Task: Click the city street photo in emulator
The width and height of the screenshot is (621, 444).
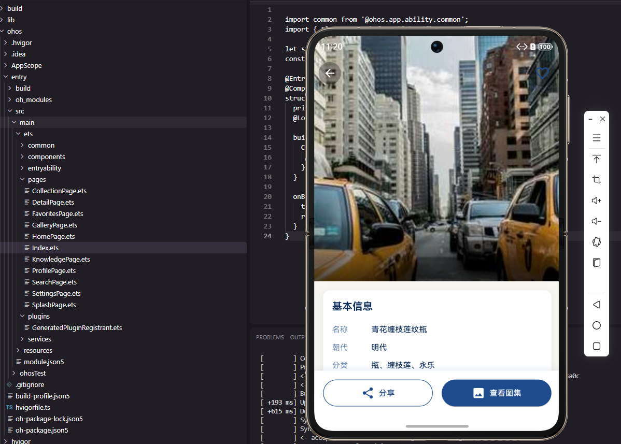Action: (436, 159)
